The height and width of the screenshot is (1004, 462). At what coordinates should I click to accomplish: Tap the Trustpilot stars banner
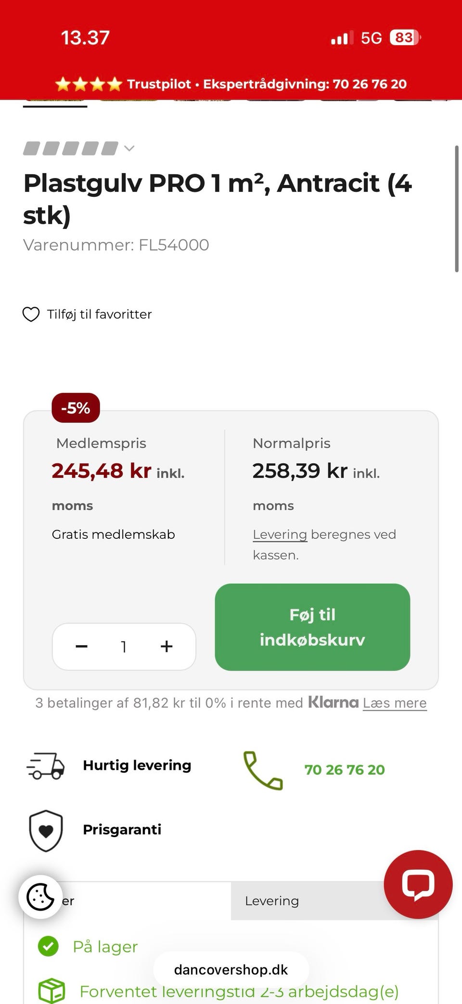(90, 84)
